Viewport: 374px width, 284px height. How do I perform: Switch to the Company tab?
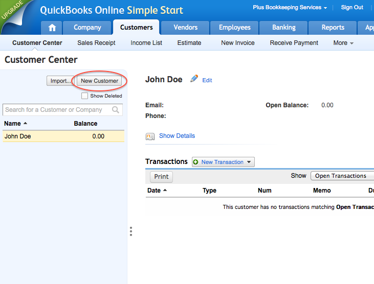click(x=87, y=28)
